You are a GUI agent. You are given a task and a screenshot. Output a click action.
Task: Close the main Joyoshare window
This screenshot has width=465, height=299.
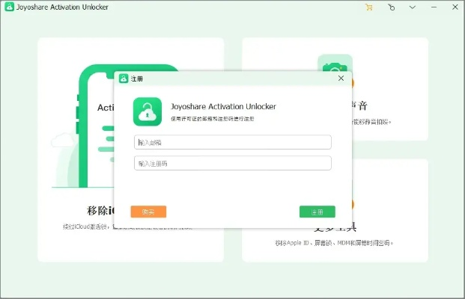[x=455, y=7]
